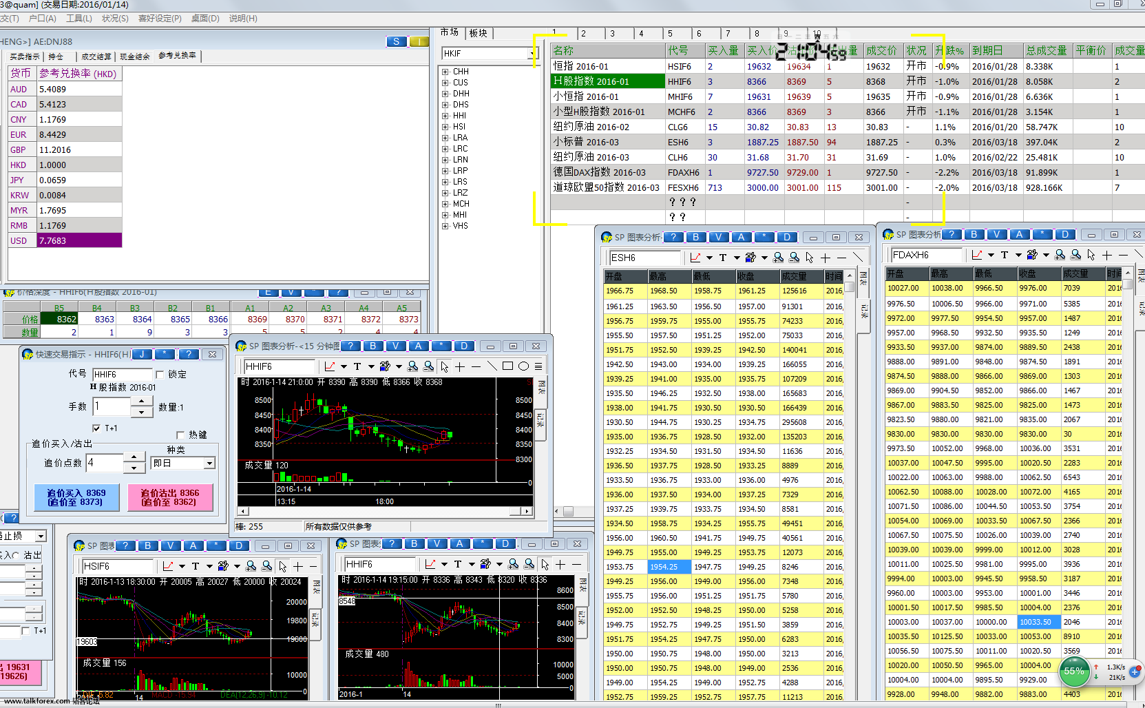Click the chart type icon in HHIF6 15-minute chart
Image resolution: width=1145 pixels, height=708 pixels.
330,366
